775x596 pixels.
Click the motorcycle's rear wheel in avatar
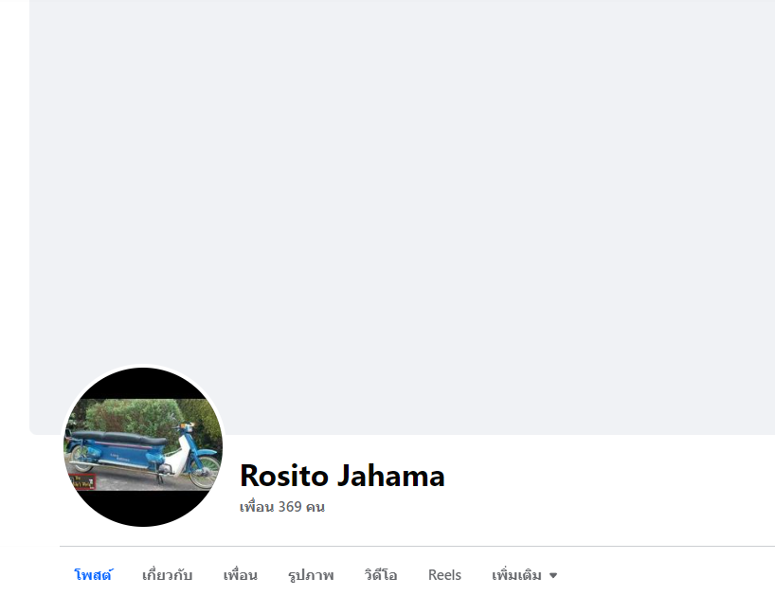tap(81, 458)
